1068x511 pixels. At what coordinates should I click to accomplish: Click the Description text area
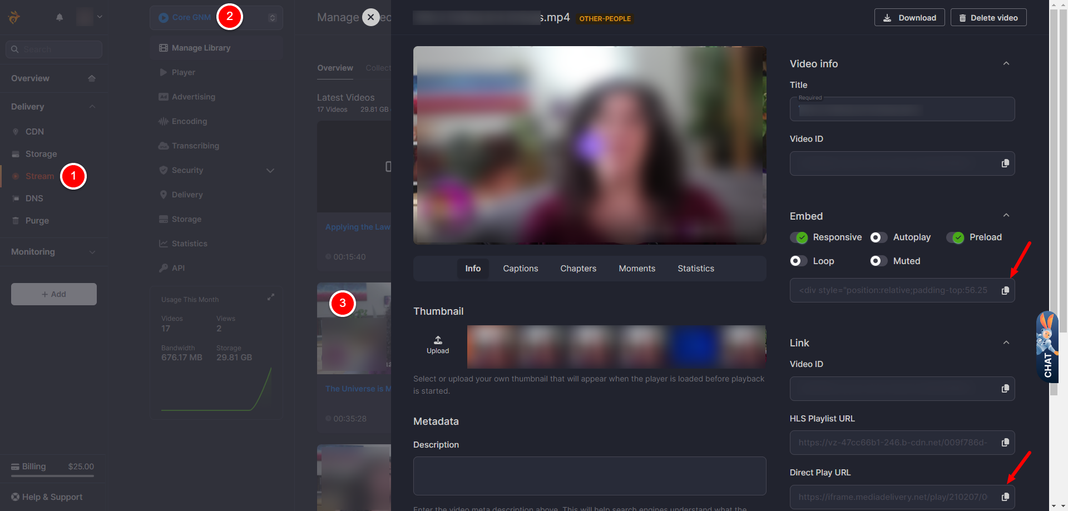click(590, 476)
